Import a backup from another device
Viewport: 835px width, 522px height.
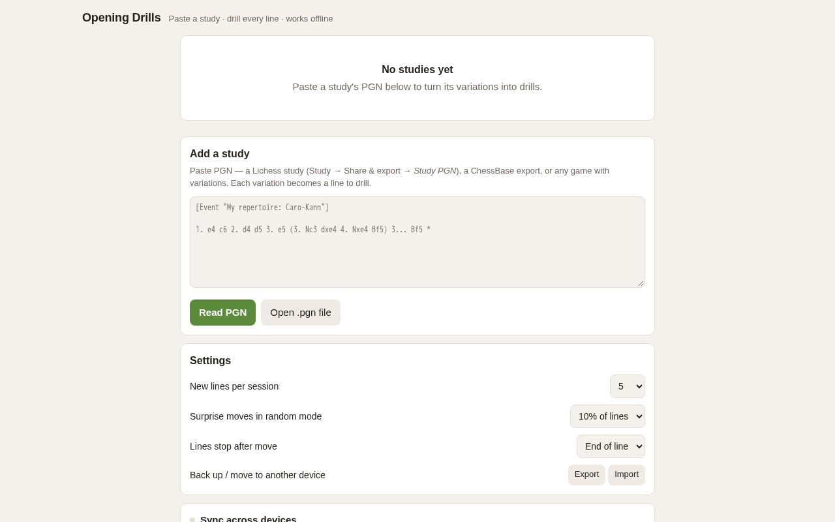pyautogui.click(x=626, y=475)
